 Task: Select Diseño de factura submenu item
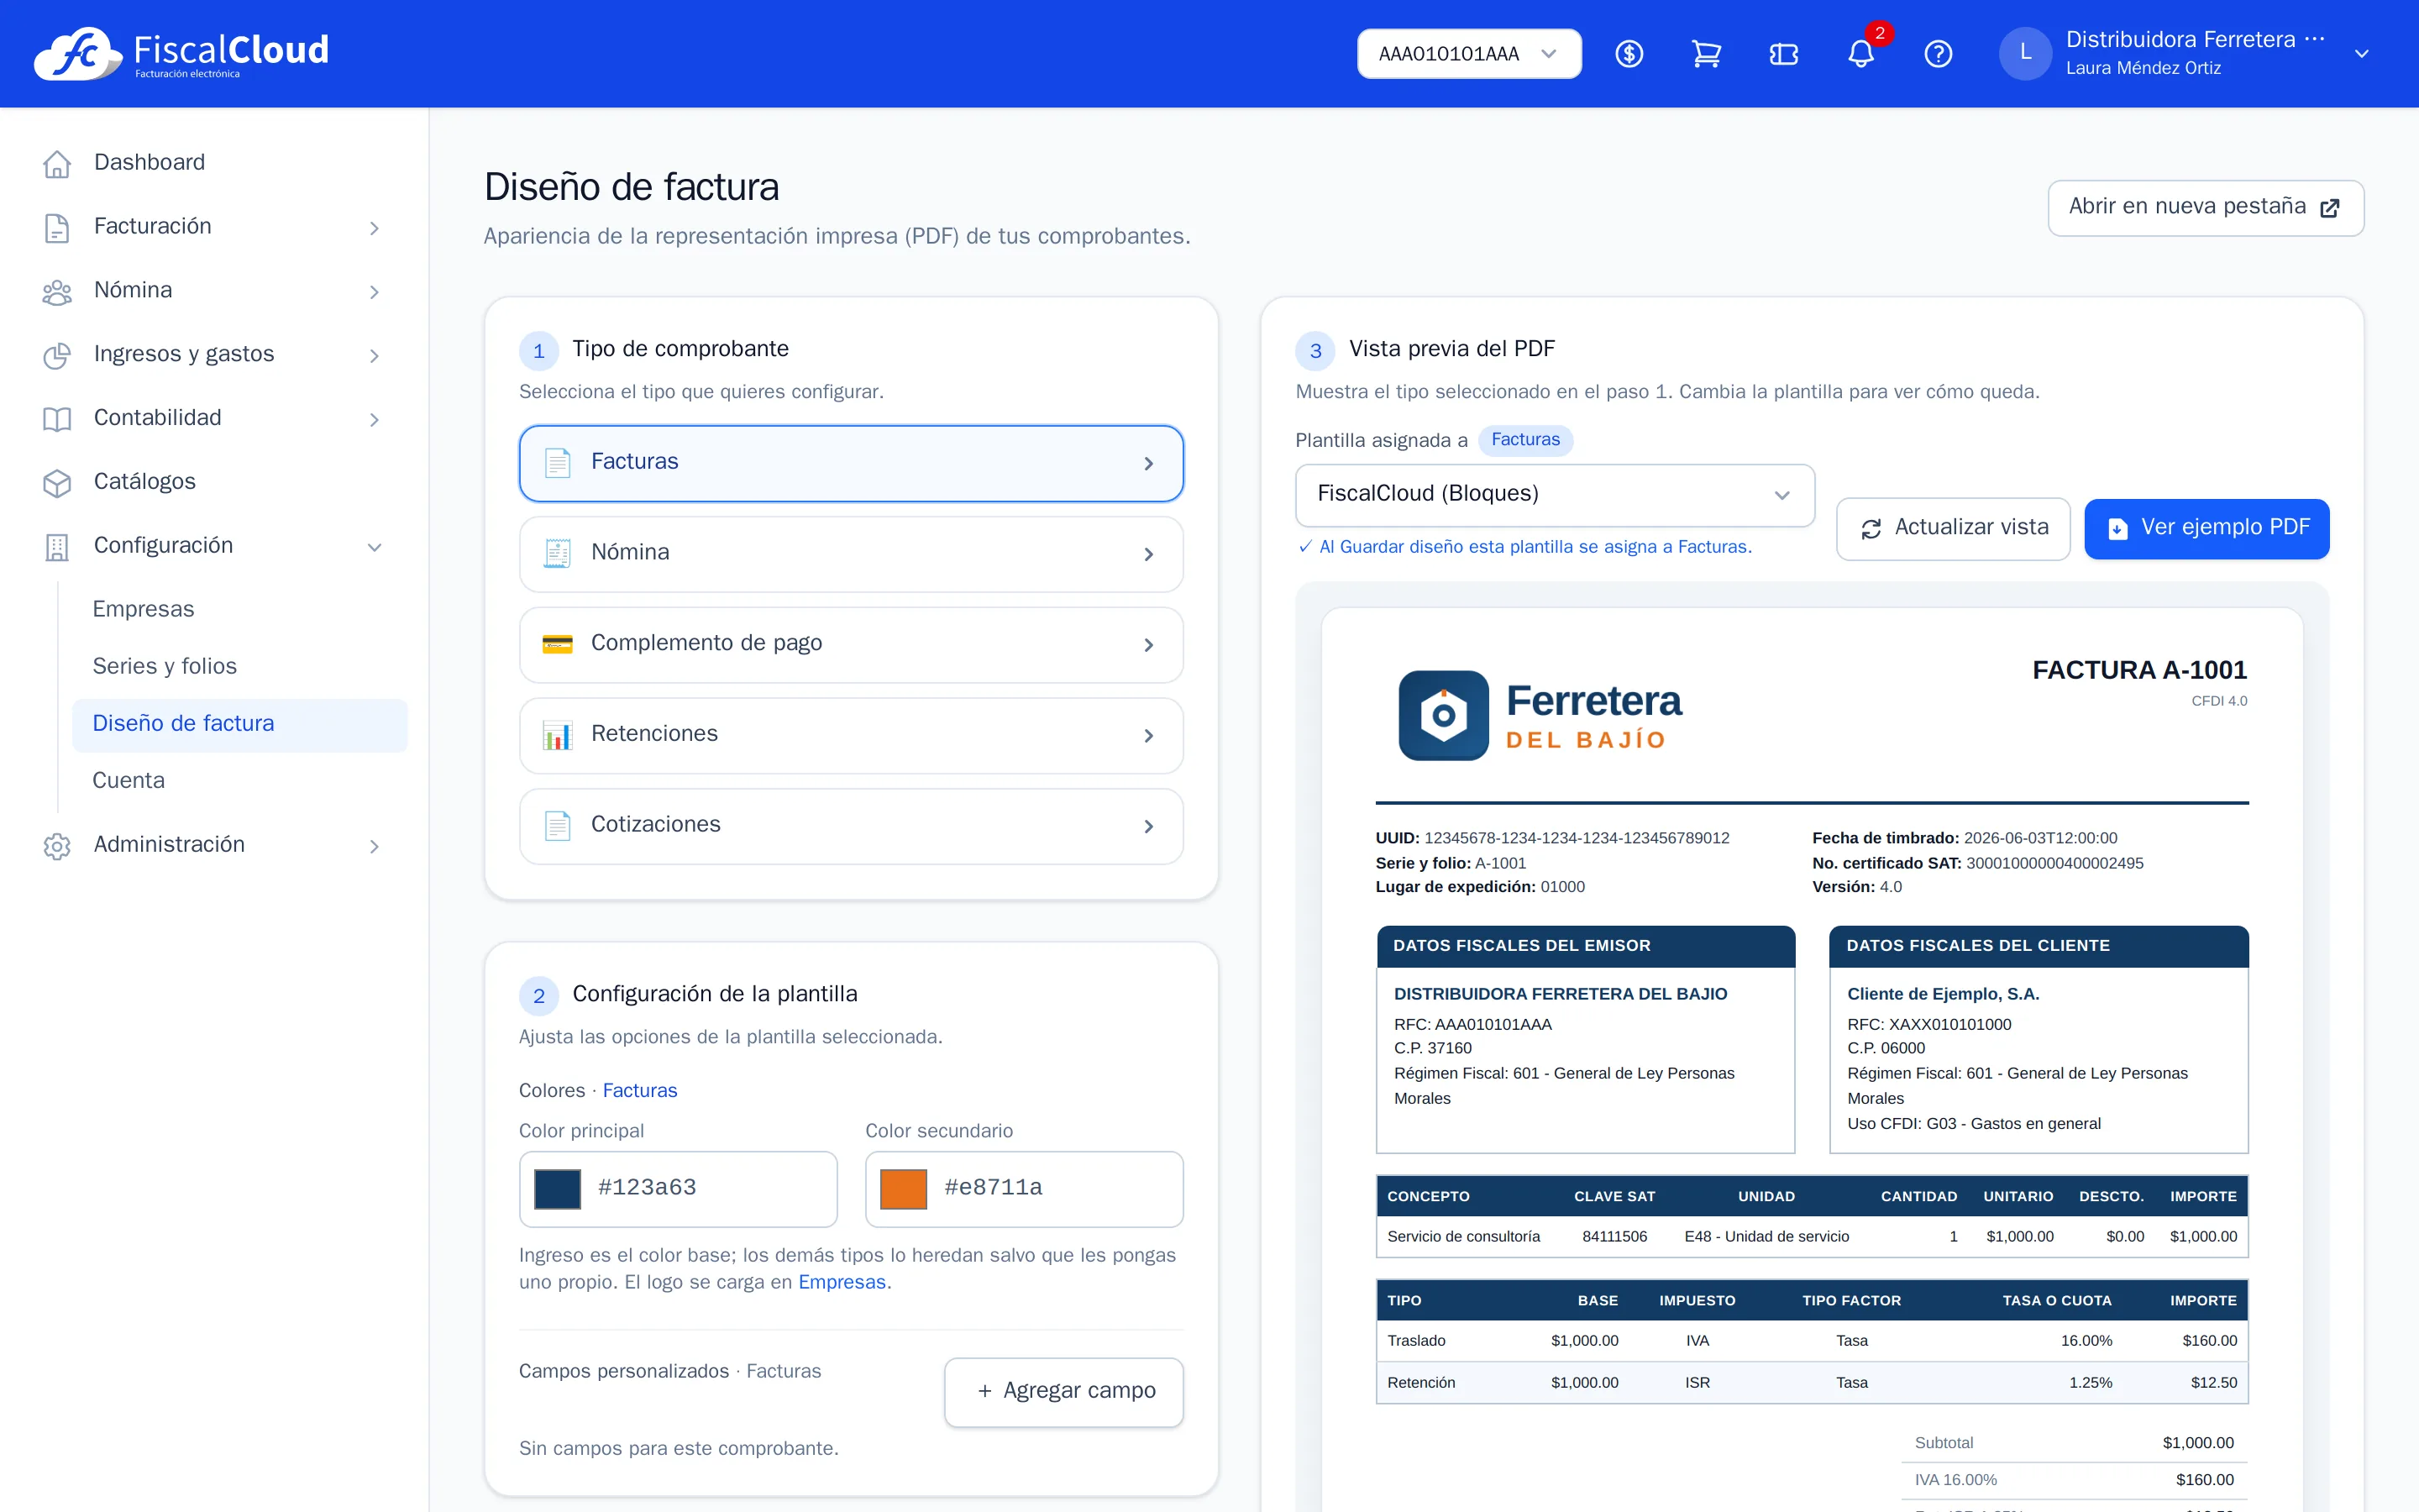(x=240, y=724)
